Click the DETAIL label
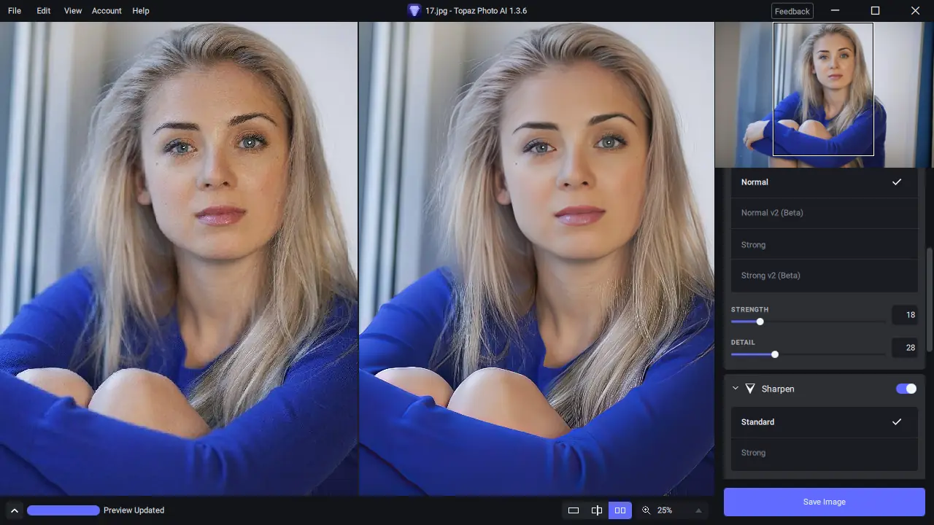 (743, 342)
